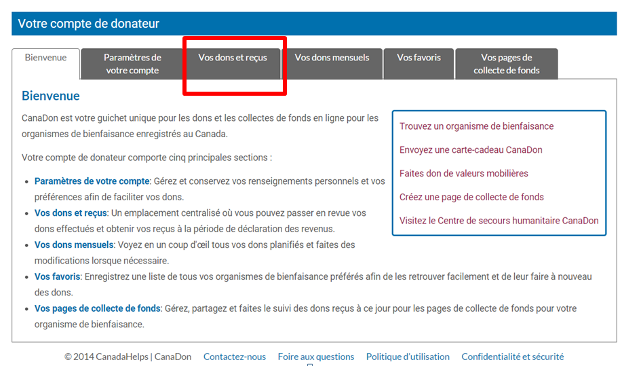
Task: Open Envoyez une carte-cadeau CanaDon link
Action: point(471,150)
